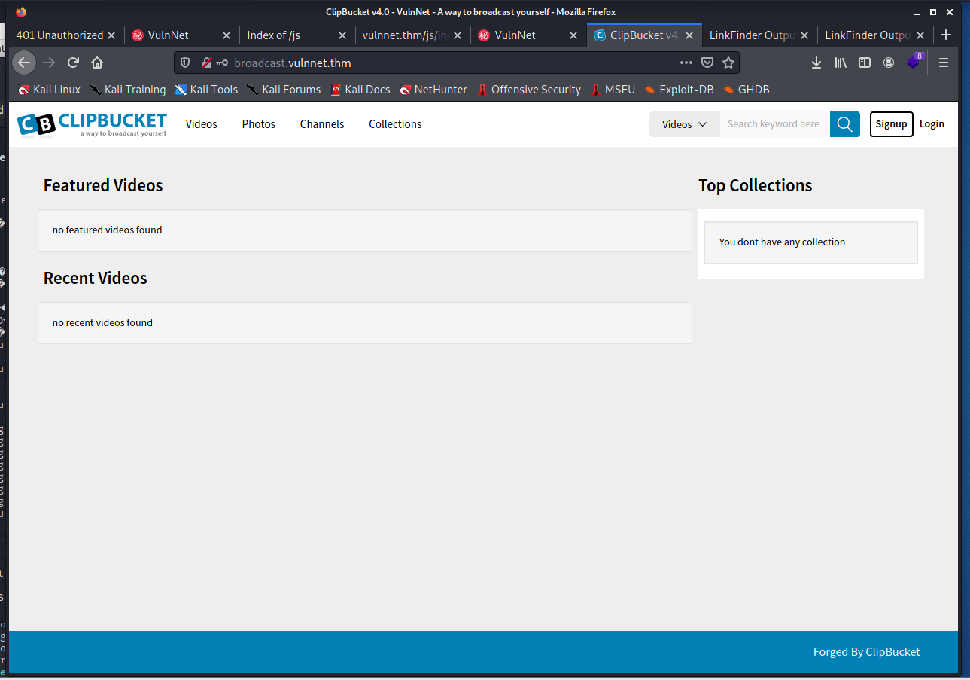
Task: Go to Firefox home page
Action: (x=97, y=63)
